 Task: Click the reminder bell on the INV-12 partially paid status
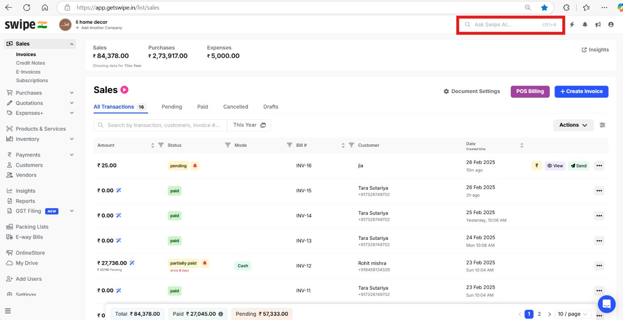tap(204, 263)
